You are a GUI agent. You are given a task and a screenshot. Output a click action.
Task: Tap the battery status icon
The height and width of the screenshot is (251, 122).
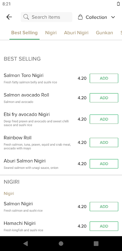(x=118, y=4)
